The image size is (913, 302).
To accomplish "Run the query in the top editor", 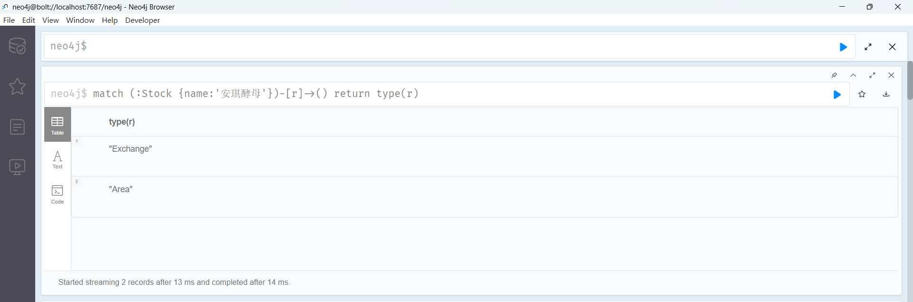I will 843,47.
